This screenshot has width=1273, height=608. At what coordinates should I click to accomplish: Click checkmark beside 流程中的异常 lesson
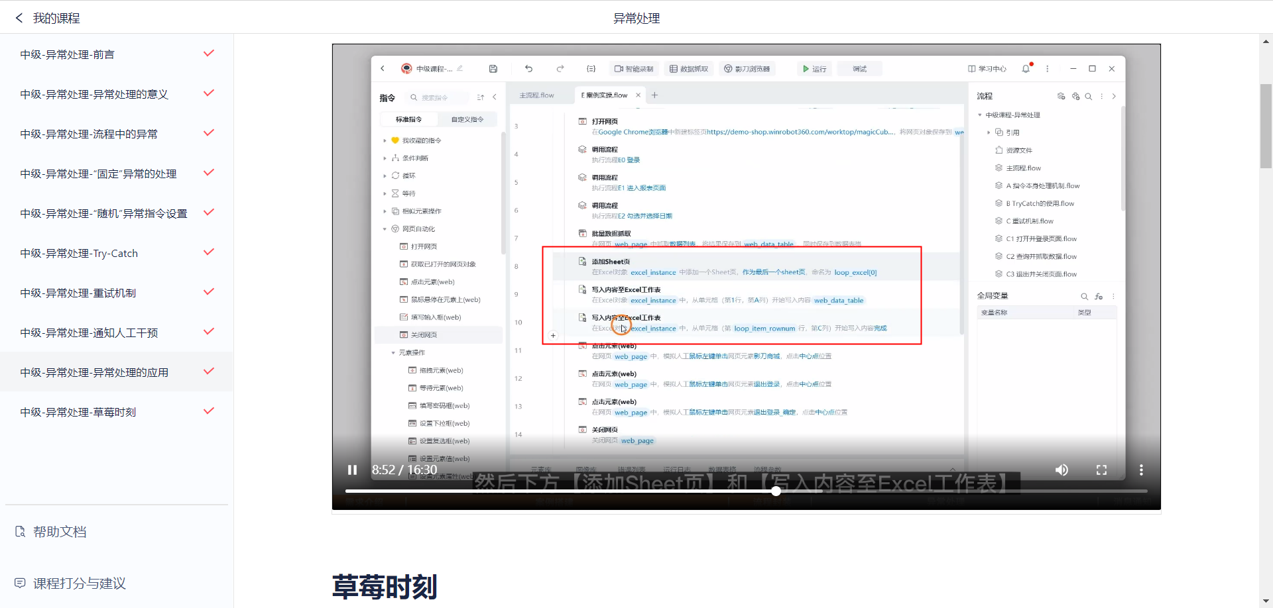click(209, 133)
